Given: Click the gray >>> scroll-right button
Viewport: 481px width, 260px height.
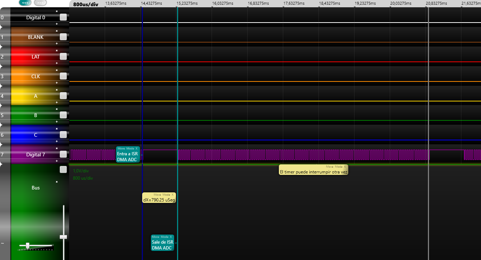Looking at the screenshot, I should click(40, 3).
